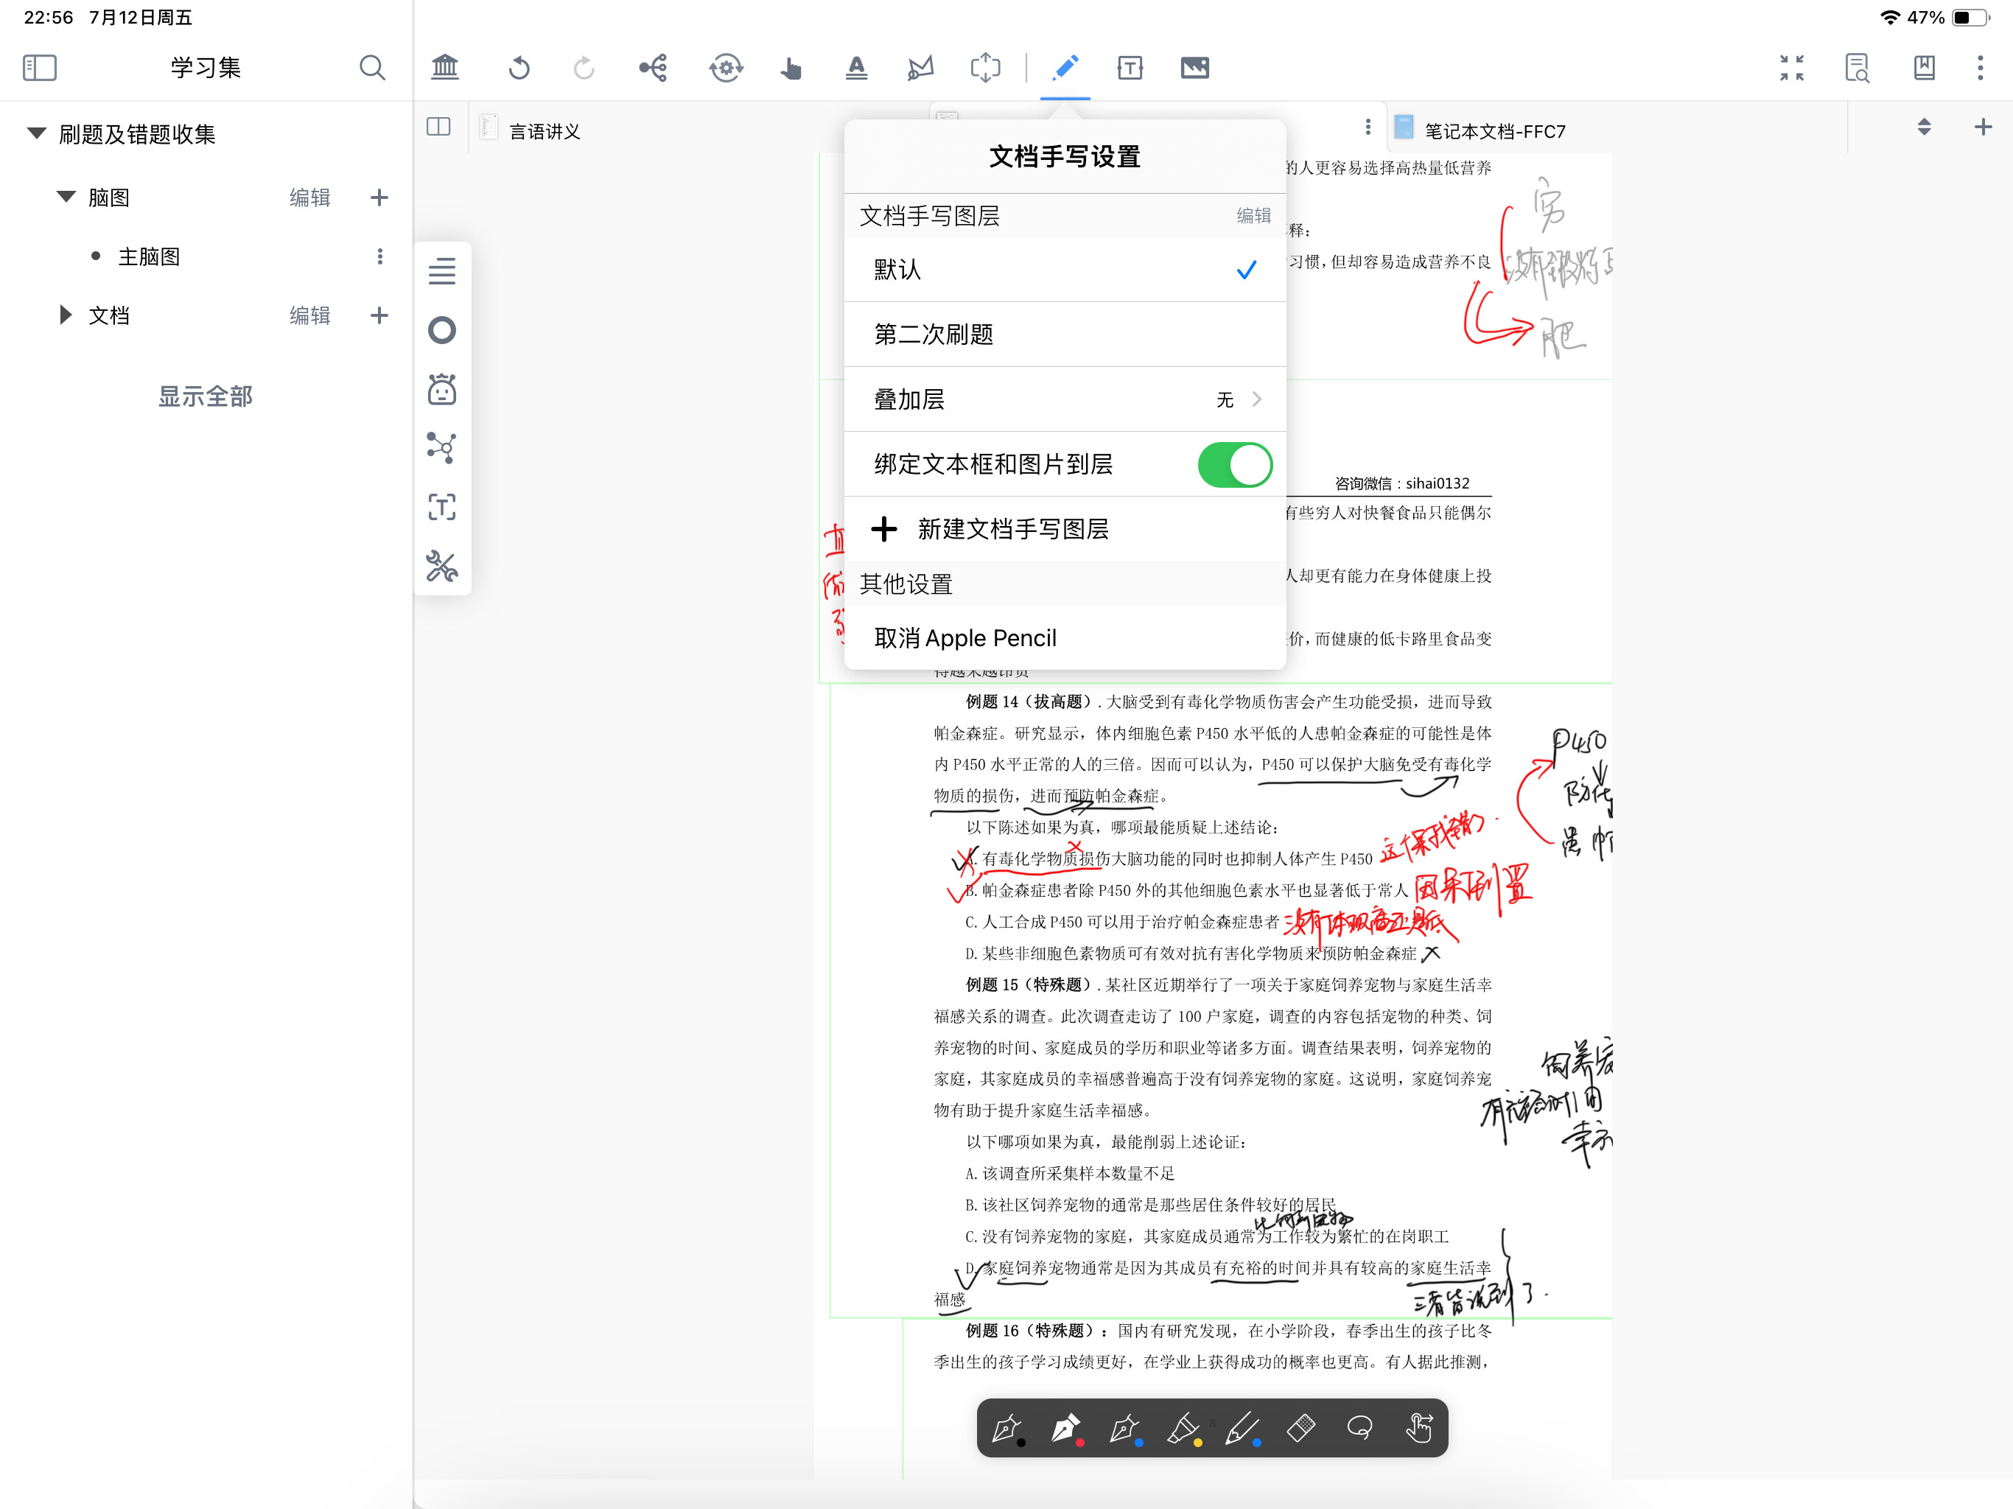
Task: Open the mind map branch tool
Action: click(x=653, y=67)
